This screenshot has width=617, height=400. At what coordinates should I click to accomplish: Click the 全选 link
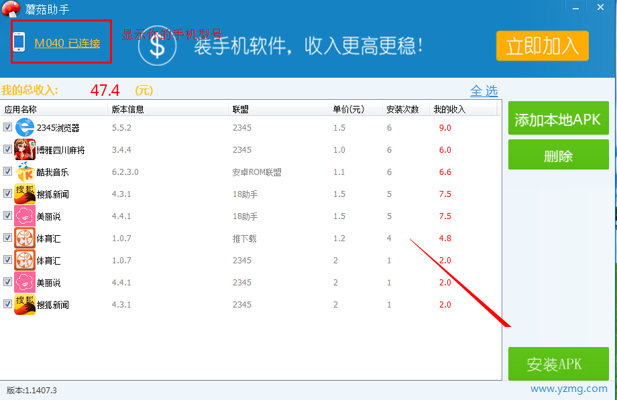pos(484,91)
